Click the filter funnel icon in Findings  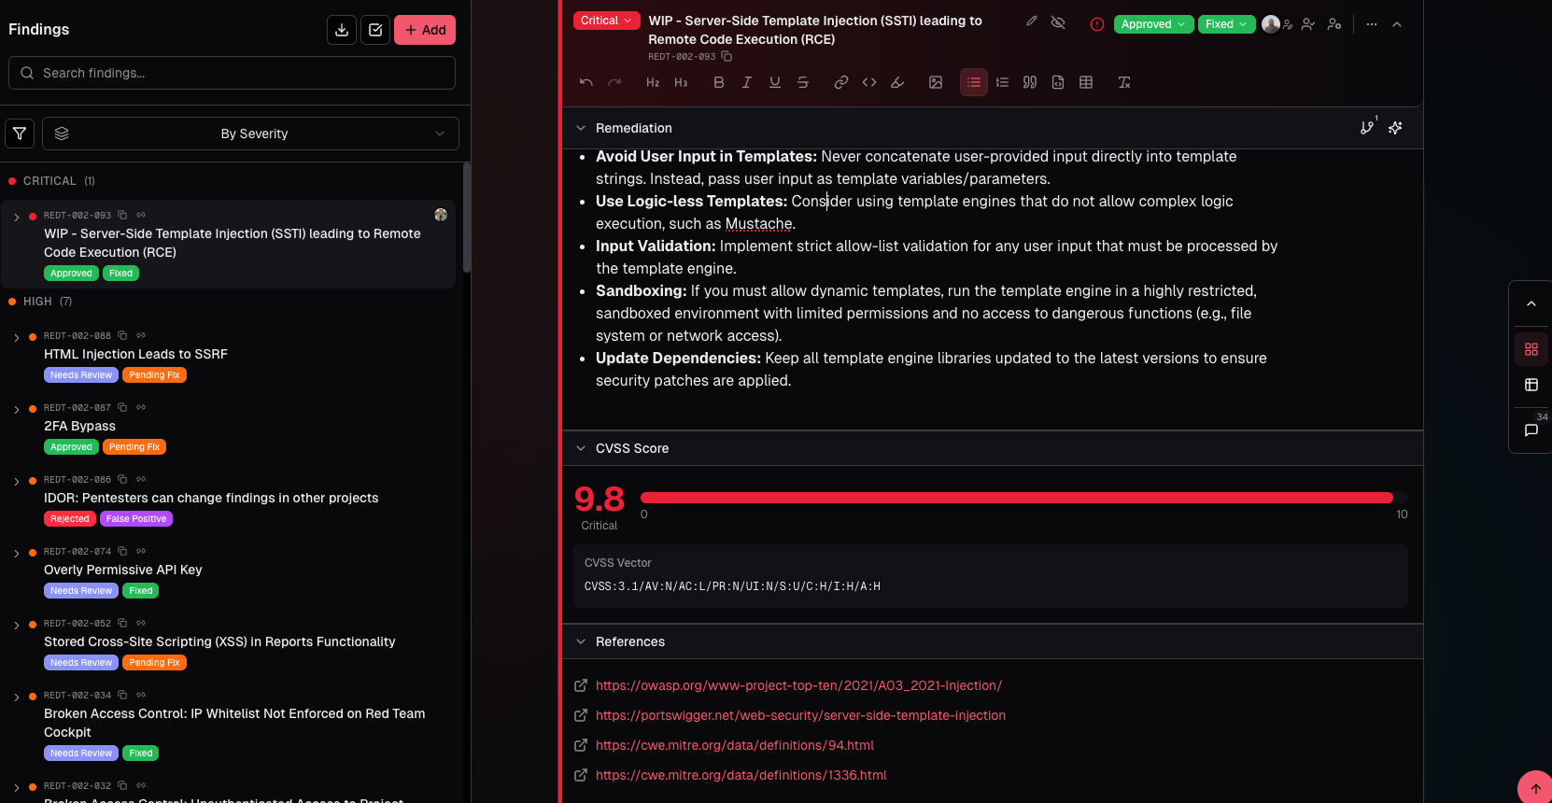(x=20, y=134)
